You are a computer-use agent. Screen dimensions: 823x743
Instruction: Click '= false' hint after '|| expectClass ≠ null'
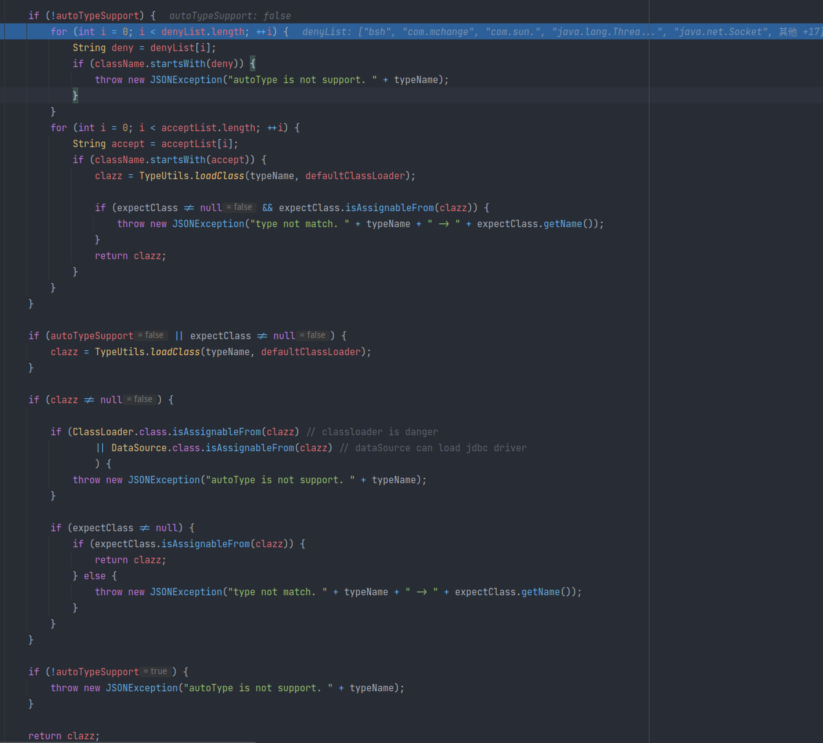click(x=313, y=335)
